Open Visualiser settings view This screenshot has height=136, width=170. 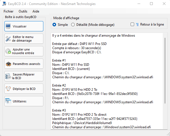click(x=24, y=26)
